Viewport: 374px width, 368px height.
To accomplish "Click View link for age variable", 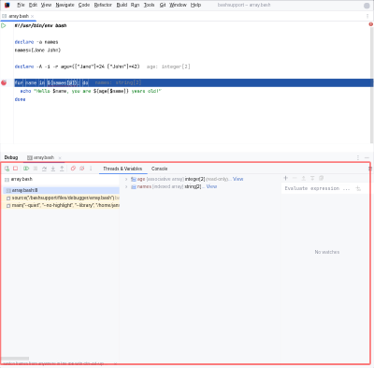I will (x=238, y=179).
